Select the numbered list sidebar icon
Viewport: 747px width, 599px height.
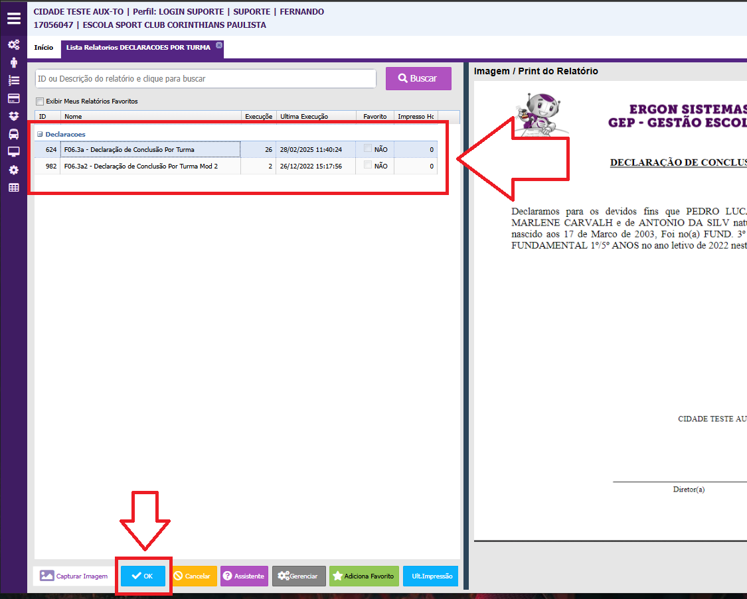(13, 81)
